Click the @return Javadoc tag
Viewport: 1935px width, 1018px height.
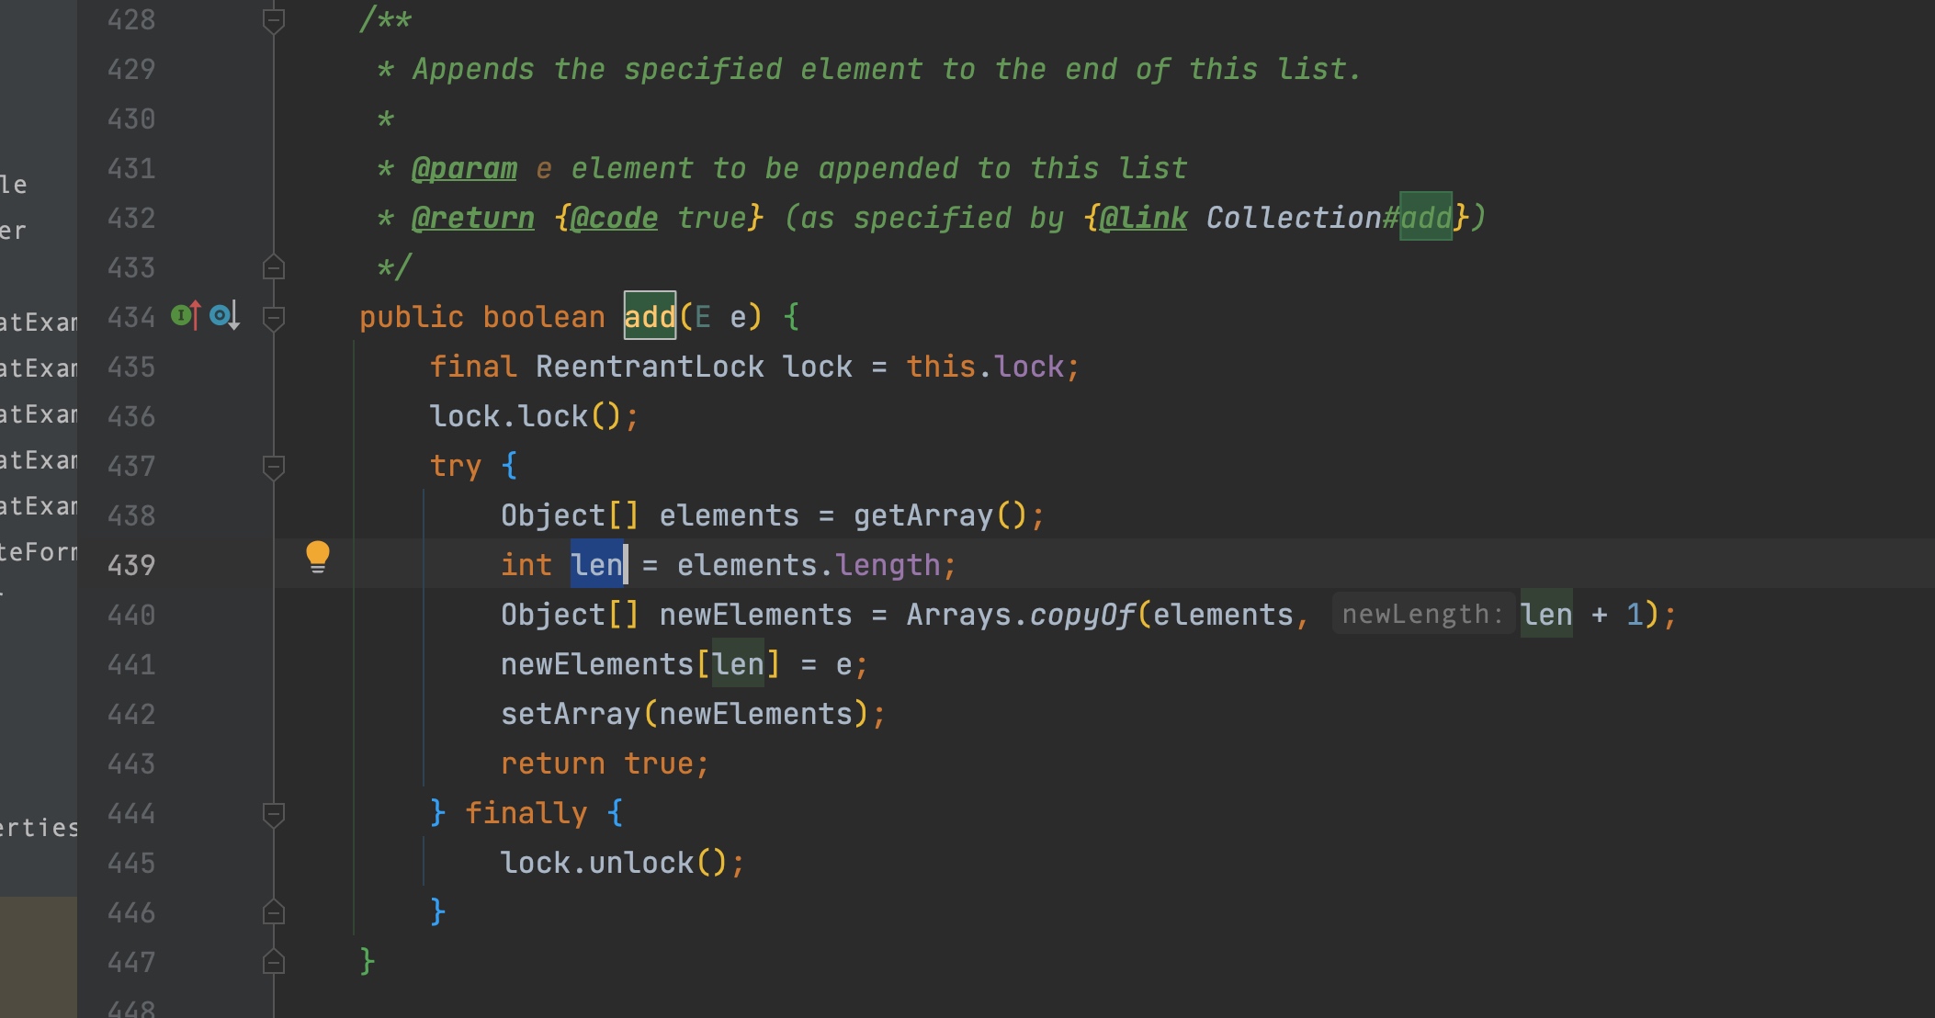472,219
